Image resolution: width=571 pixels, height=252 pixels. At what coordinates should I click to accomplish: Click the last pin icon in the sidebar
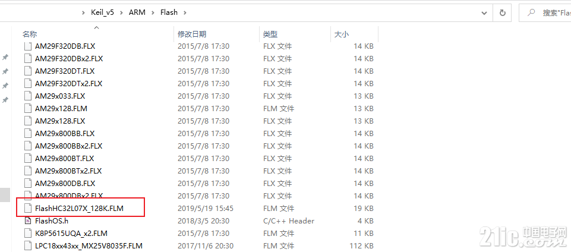click(x=5, y=100)
